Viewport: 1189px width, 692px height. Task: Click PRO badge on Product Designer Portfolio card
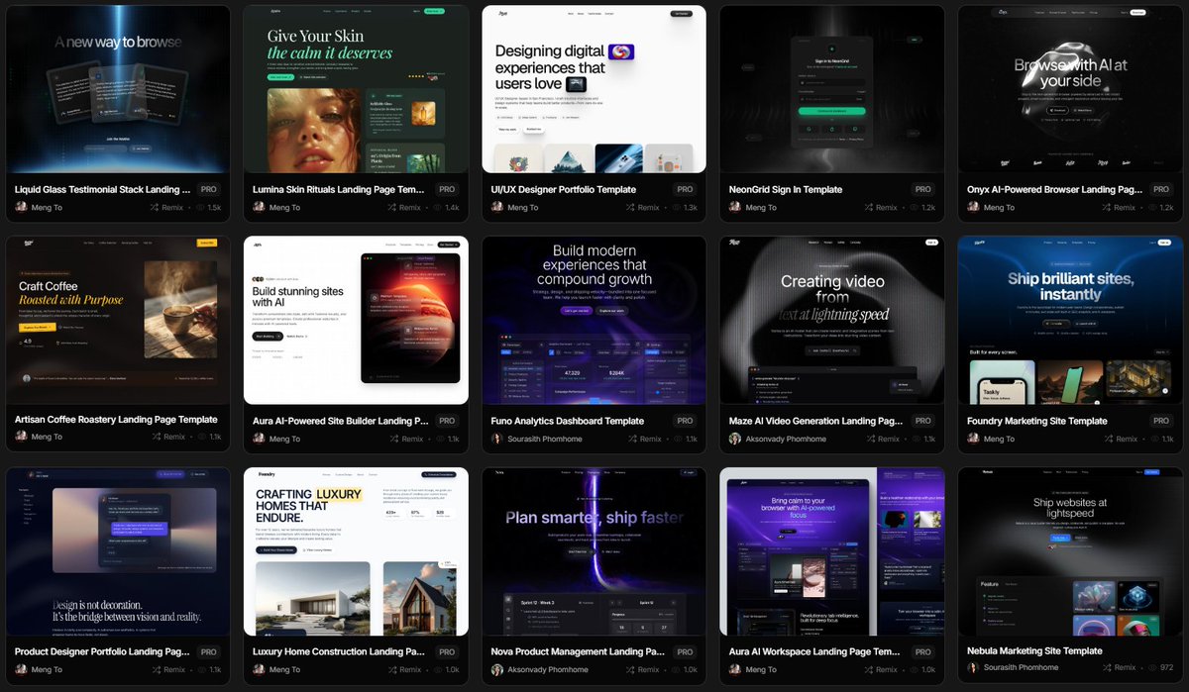pos(208,652)
